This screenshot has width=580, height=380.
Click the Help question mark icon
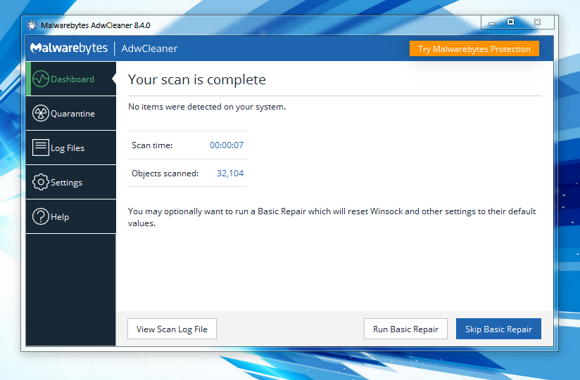41,216
